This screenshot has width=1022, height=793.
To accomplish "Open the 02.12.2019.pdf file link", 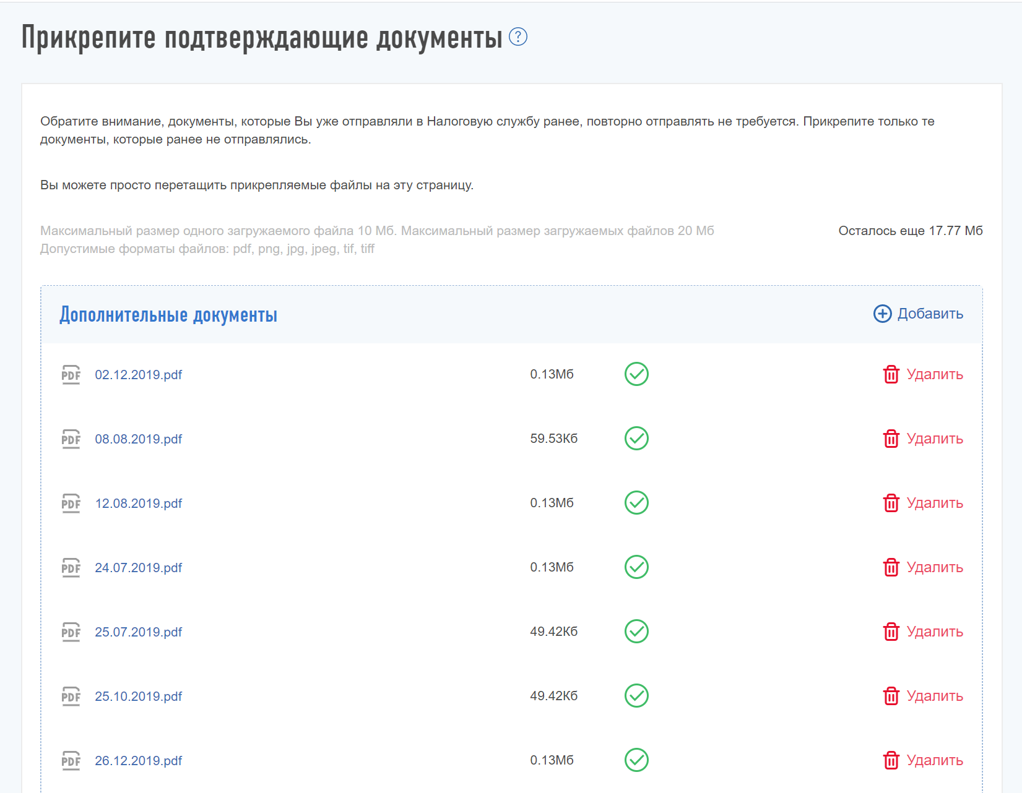I will [x=138, y=375].
